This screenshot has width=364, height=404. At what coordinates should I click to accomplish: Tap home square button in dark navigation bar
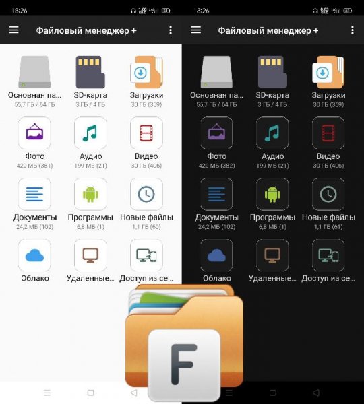pyautogui.click(x=273, y=393)
